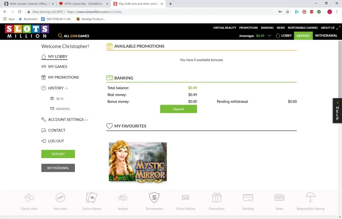Click the search magnifier beside All Games
The image size is (342, 219).
tap(60, 36)
